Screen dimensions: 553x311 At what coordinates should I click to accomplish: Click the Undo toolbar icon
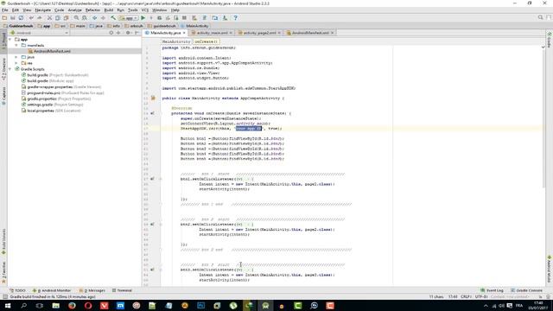[31, 17]
